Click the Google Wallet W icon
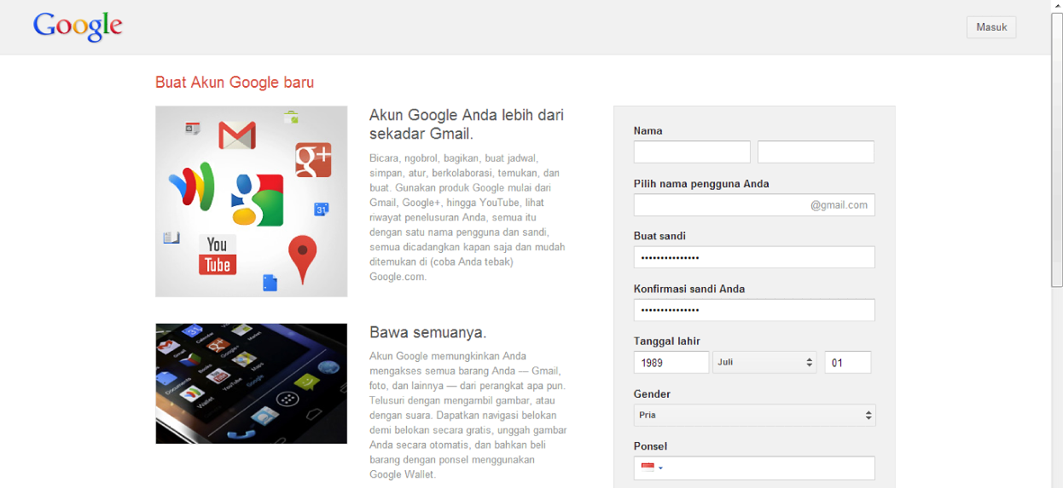The width and height of the screenshot is (1063, 488). tap(192, 185)
